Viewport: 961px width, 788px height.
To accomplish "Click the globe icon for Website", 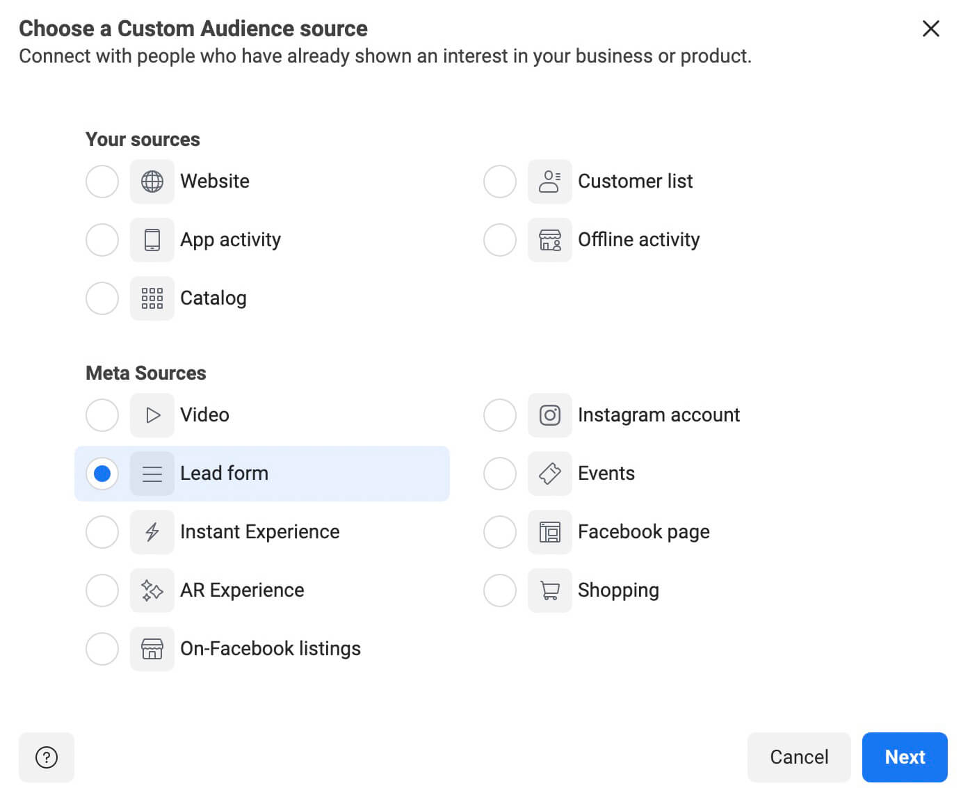I will pos(152,182).
